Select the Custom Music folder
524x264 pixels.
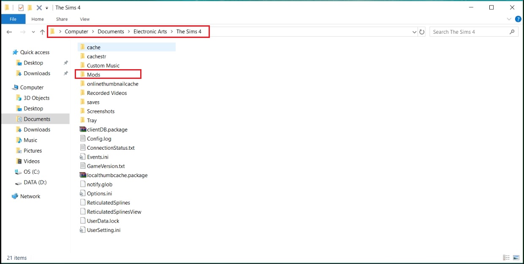(x=103, y=65)
